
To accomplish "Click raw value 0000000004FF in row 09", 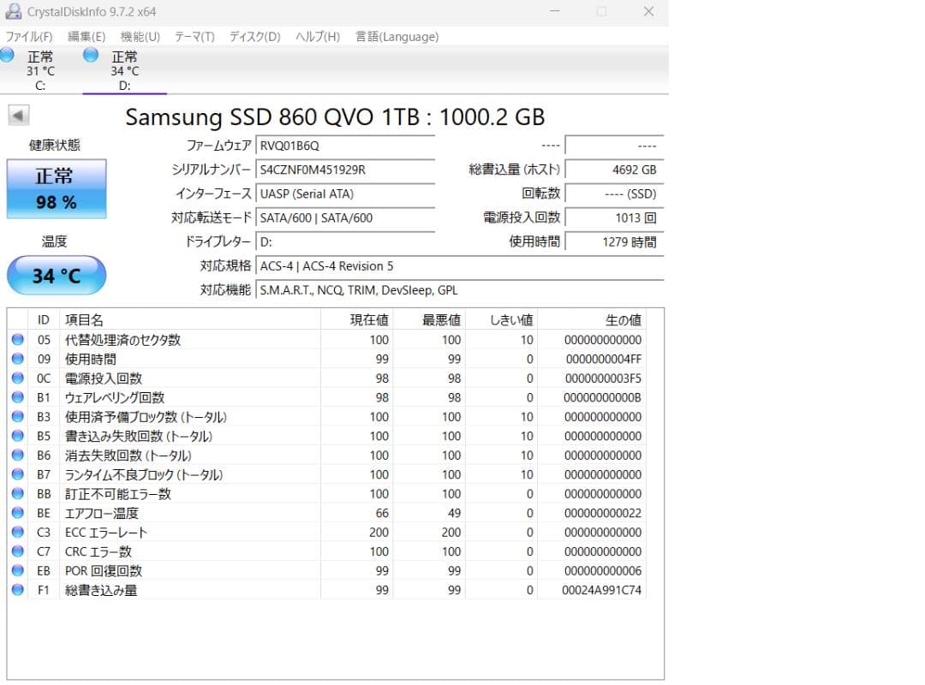I will tap(604, 359).
